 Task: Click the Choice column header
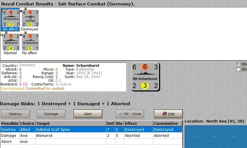tap(27, 123)
